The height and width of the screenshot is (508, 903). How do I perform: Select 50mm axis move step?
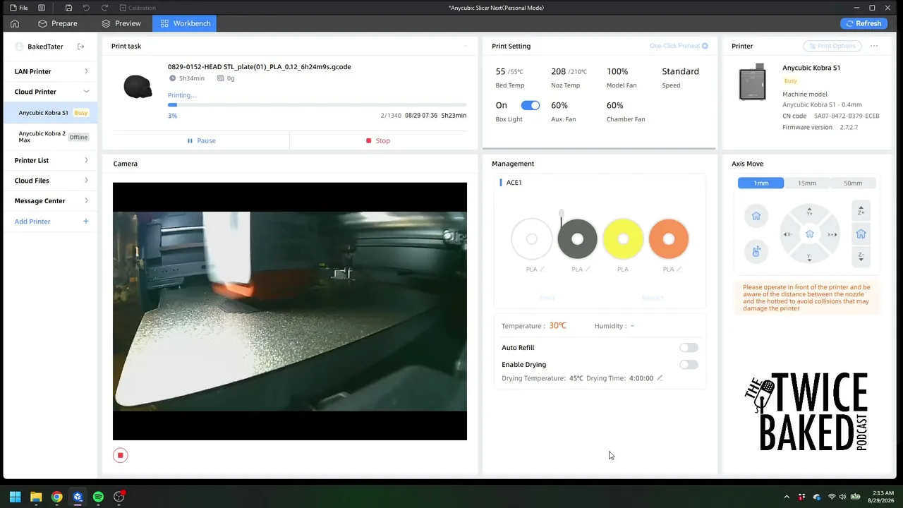(853, 183)
